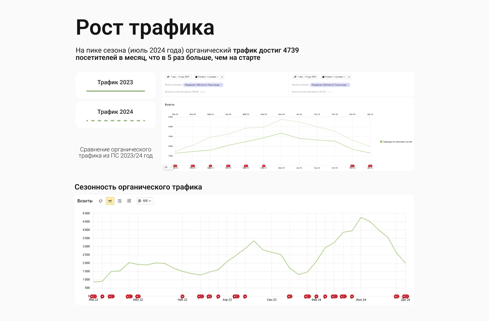The image size is (489, 321).
Task: Remove the 2024 Только люди filter chip
Action: pos(348,85)
